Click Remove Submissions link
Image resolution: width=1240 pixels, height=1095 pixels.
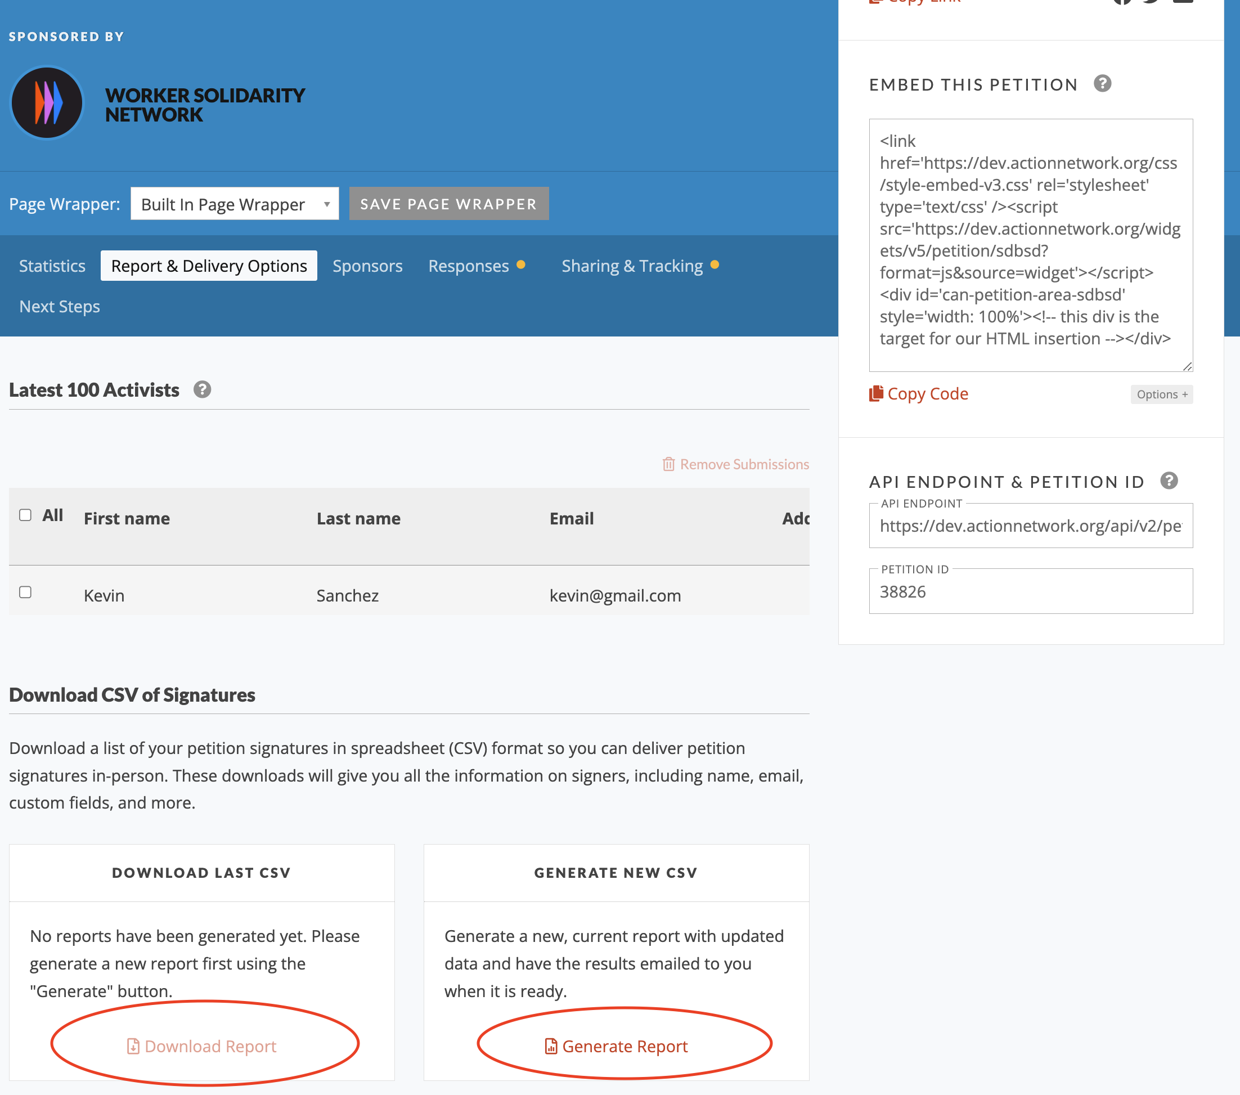click(x=744, y=464)
